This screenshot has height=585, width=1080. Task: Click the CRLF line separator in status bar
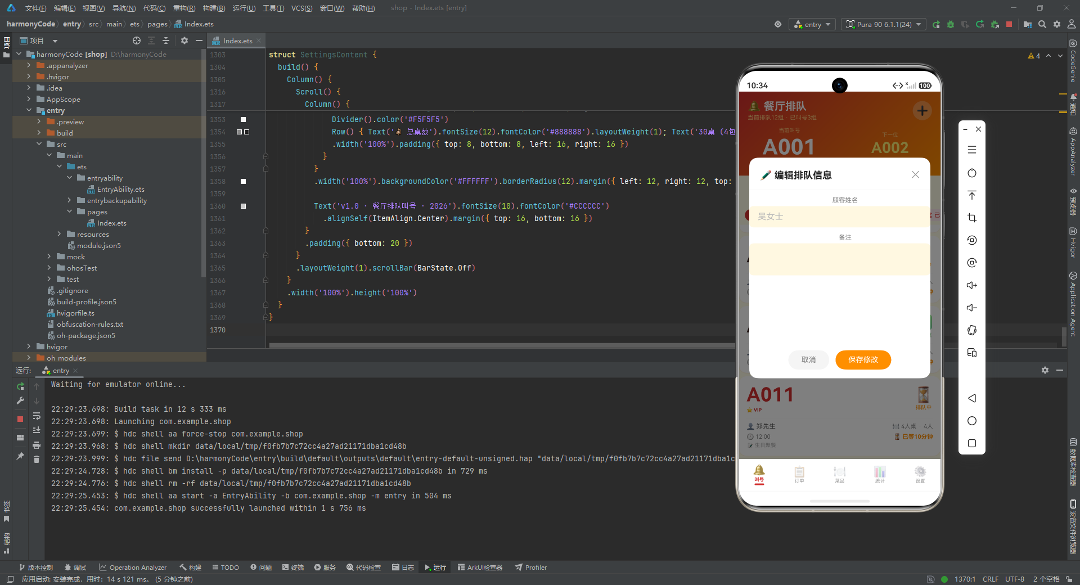[991, 579]
